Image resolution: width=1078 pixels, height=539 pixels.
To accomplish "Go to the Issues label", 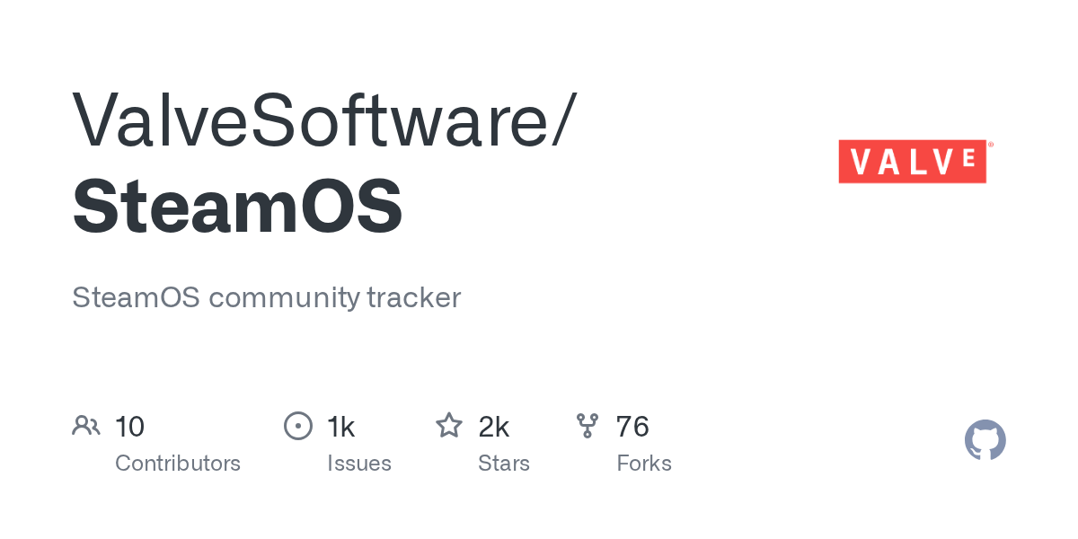I will tap(359, 464).
